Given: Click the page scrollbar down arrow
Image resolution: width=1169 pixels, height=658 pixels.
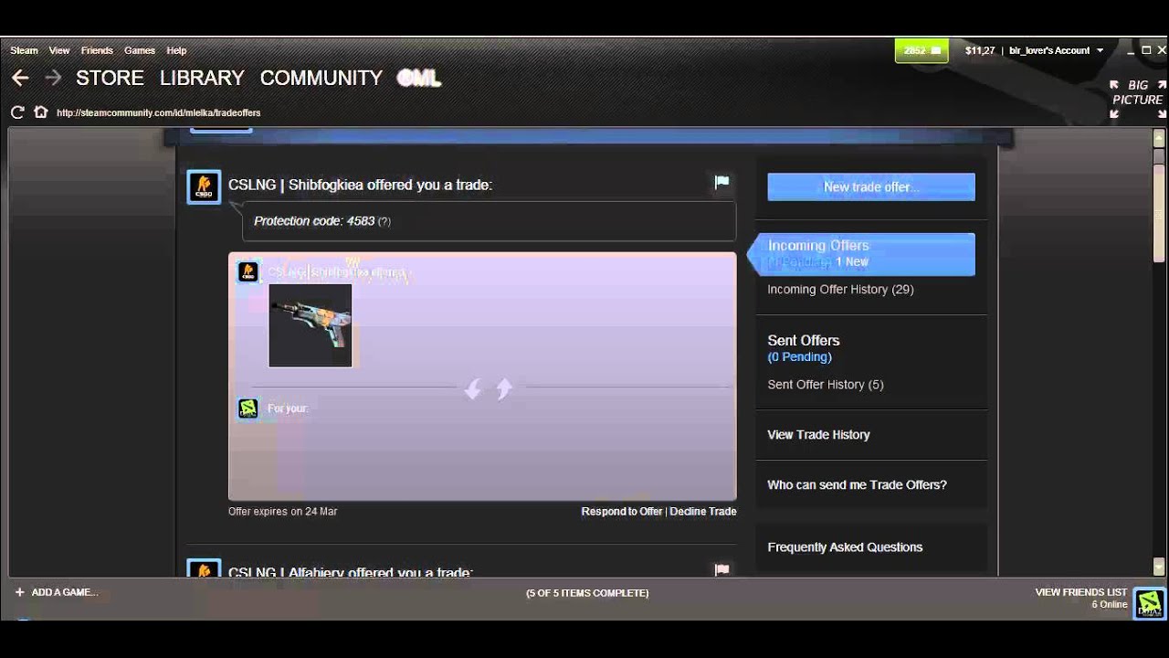Looking at the screenshot, I should pos(1159,567).
